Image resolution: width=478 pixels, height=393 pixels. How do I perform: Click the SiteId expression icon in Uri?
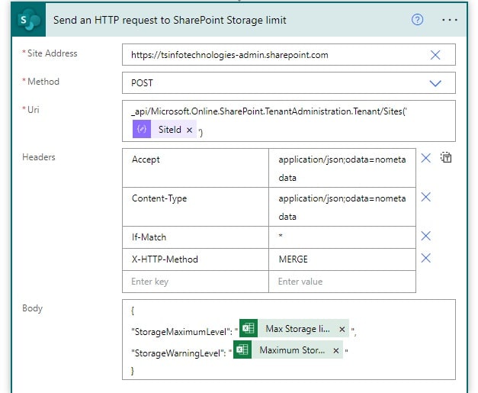(x=142, y=129)
